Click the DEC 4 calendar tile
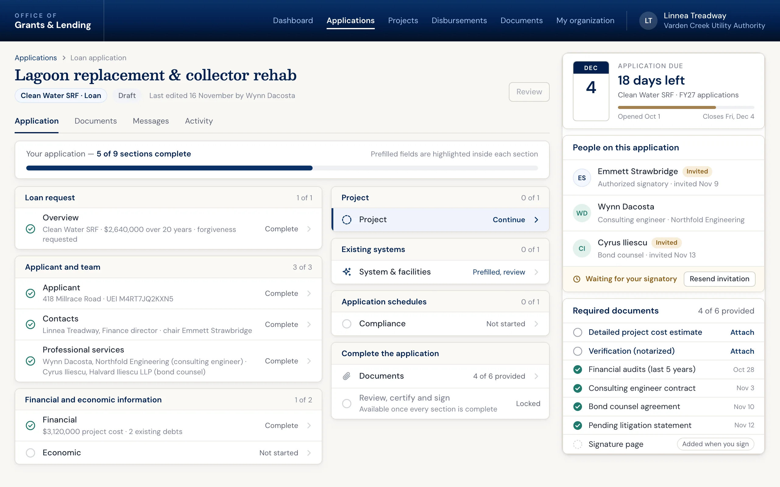 pyautogui.click(x=591, y=91)
